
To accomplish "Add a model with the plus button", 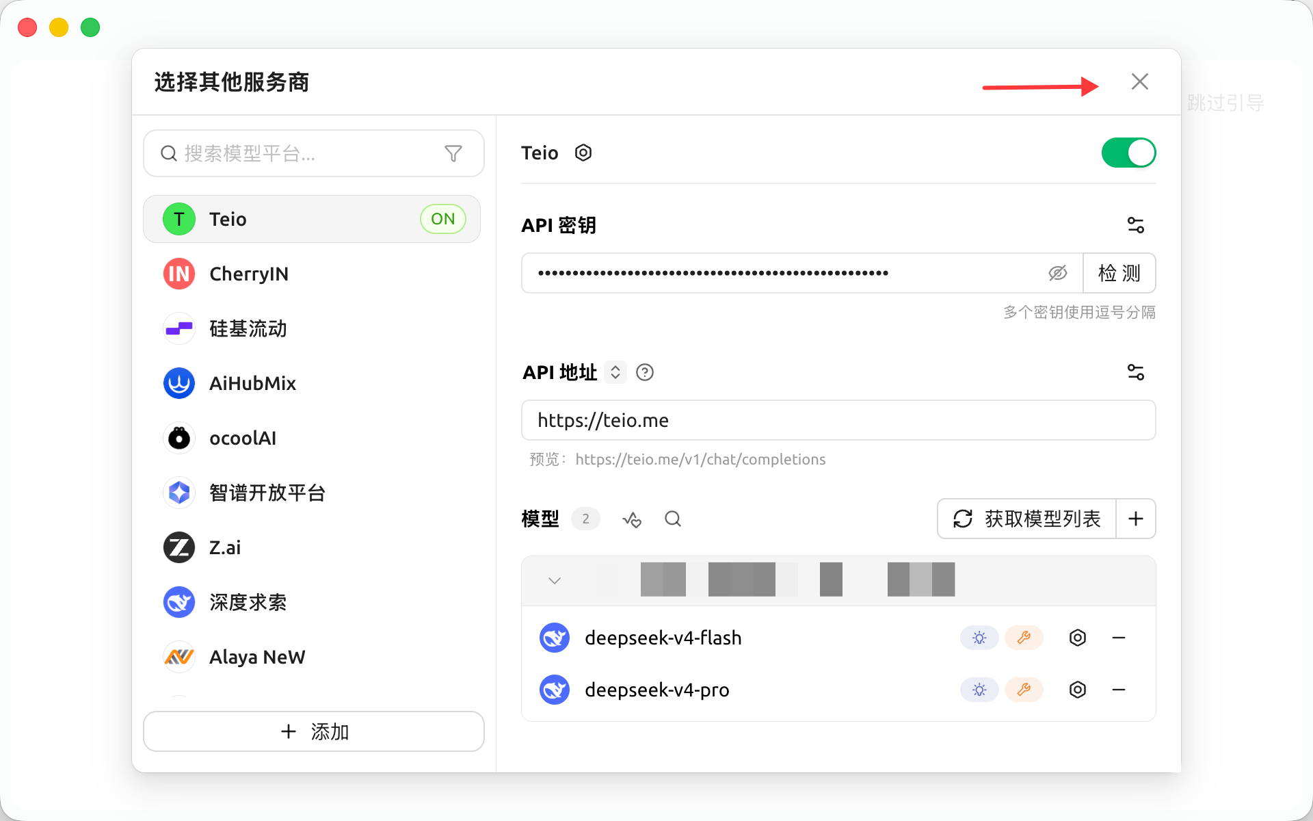I will (x=1136, y=519).
